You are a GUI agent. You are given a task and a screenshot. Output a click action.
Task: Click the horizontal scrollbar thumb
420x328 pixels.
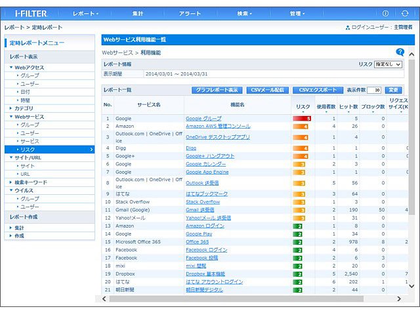pyautogui.click(x=236, y=299)
